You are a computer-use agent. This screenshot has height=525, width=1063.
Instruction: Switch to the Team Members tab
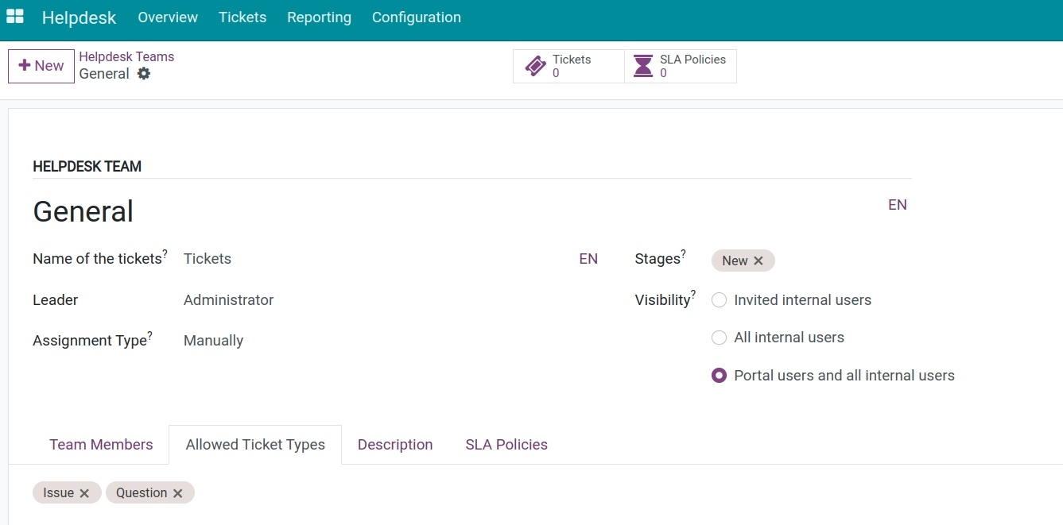click(101, 445)
